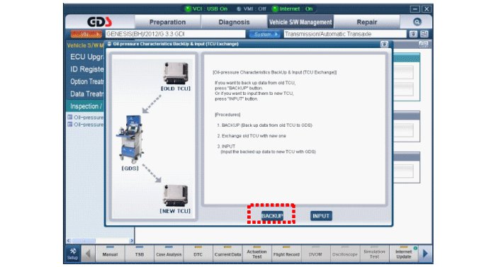Click the search magnifier icon
The height and width of the screenshot is (267, 496).
point(417,22)
